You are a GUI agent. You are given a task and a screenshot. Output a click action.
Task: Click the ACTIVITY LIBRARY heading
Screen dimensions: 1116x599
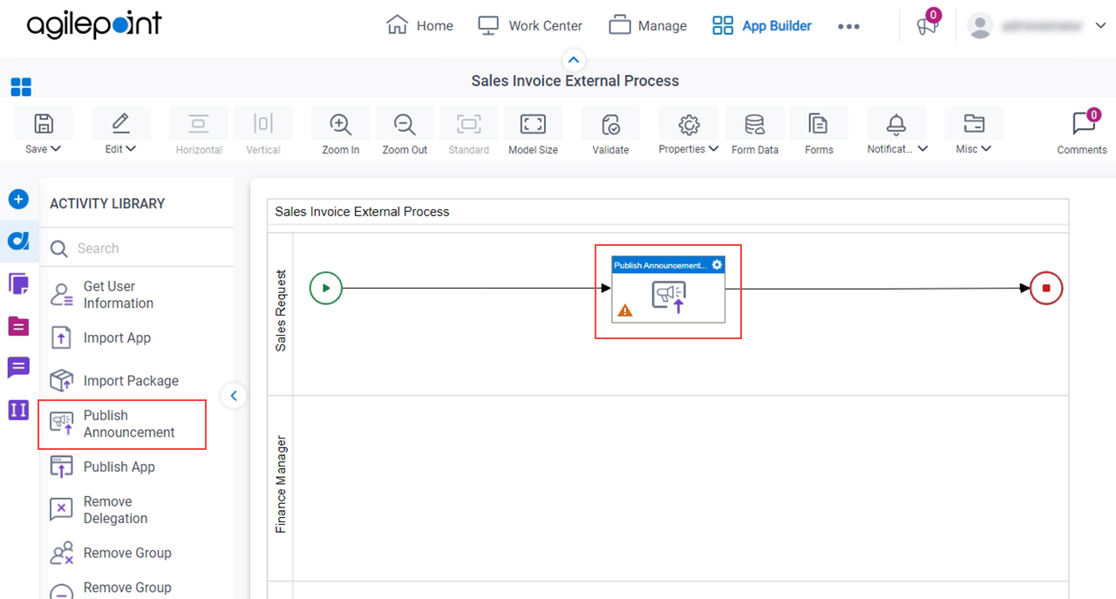[107, 203]
